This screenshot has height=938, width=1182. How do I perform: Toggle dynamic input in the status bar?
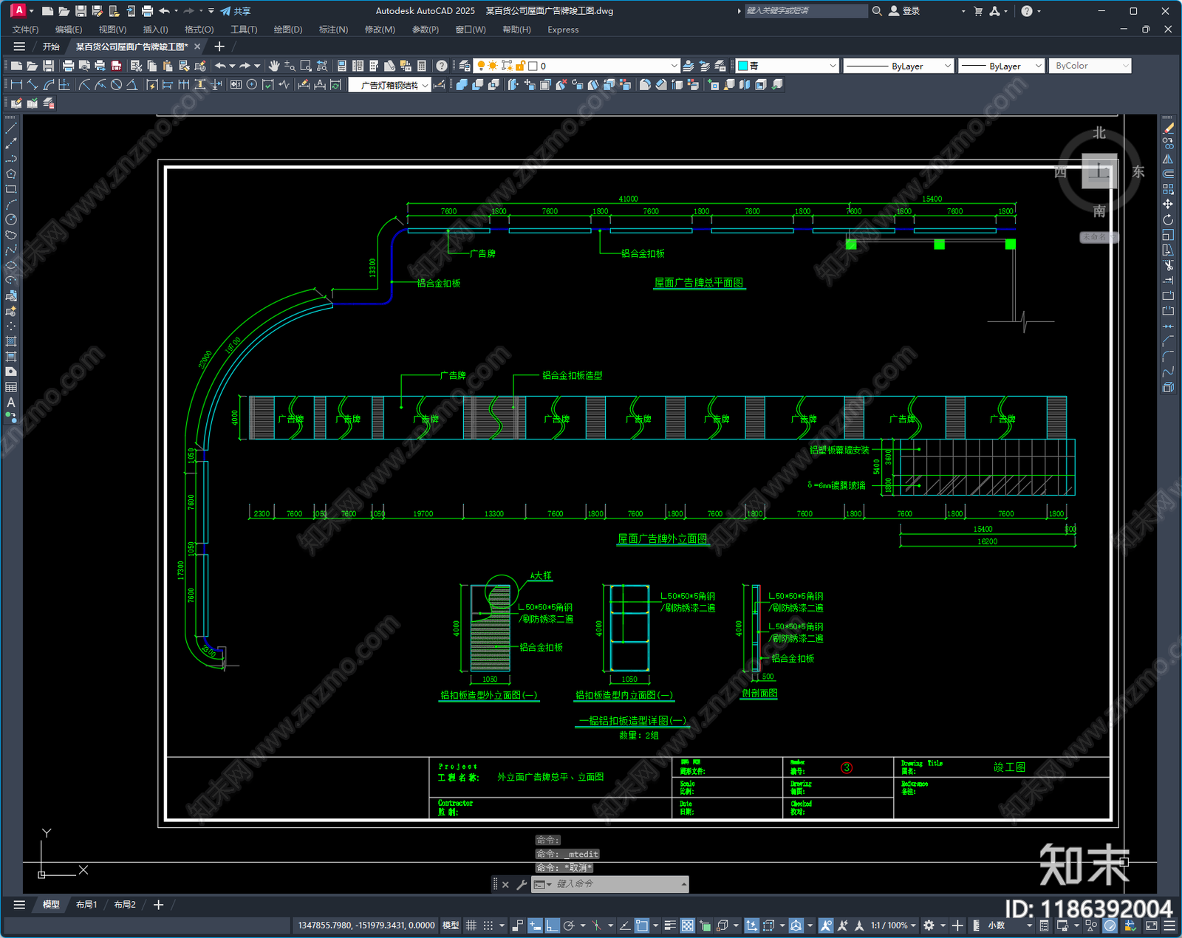click(535, 925)
